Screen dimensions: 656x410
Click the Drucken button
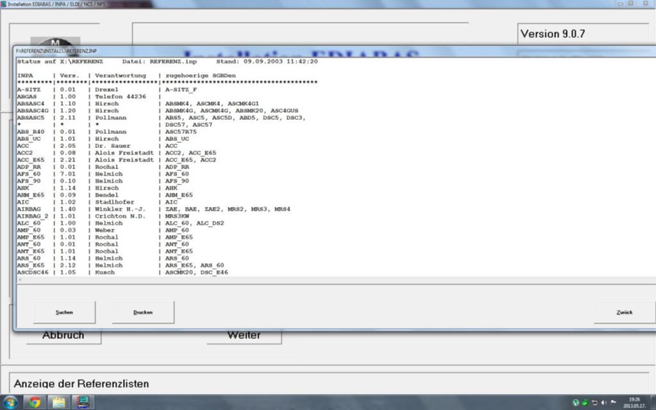point(143,313)
